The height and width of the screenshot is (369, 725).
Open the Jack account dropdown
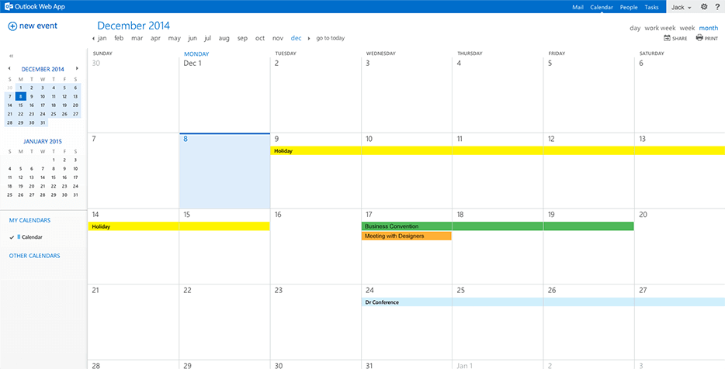click(682, 8)
